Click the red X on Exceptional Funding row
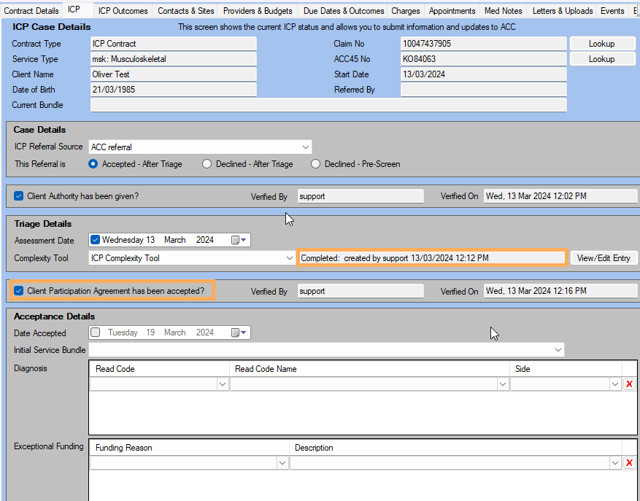640x501 pixels. click(629, 463)
